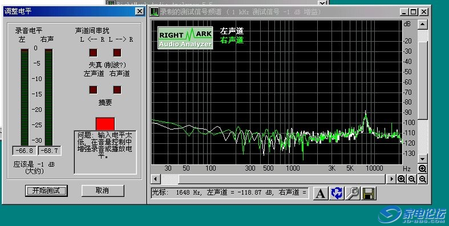This screenshot has width=449, height=226.
Task: Click the middle zoom-out magnifier in the bottom row
Action: click(412, 179)
